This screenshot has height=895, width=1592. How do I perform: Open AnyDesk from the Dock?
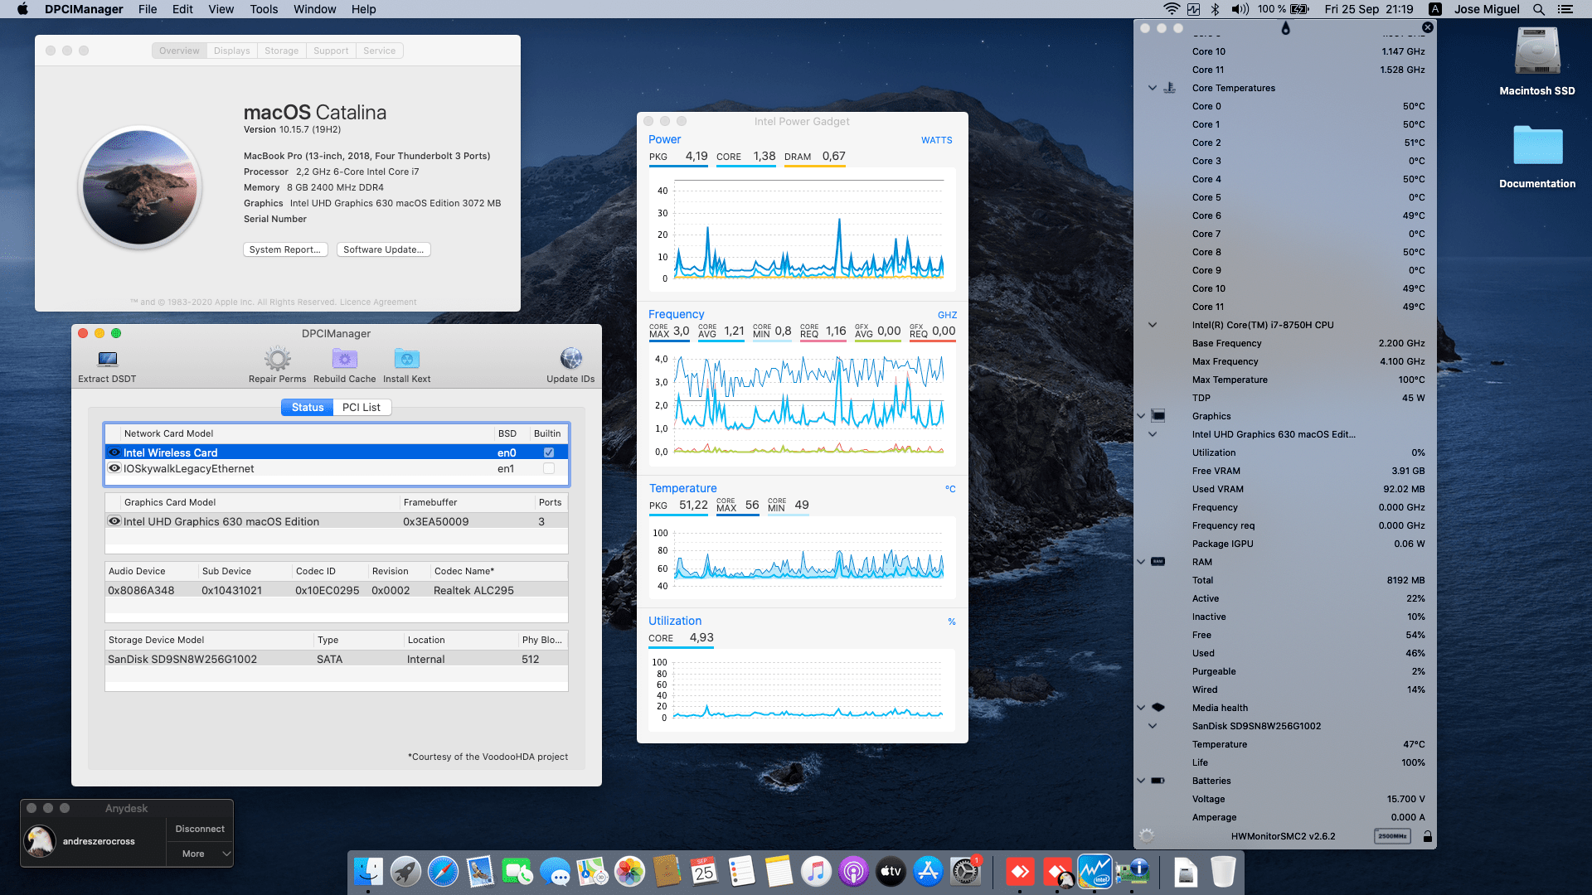pos(1020,872)
